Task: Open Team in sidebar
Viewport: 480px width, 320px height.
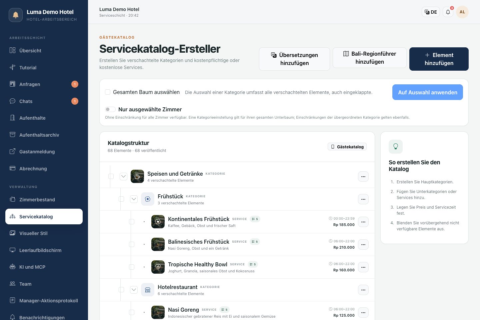Action: click(44, 284)
